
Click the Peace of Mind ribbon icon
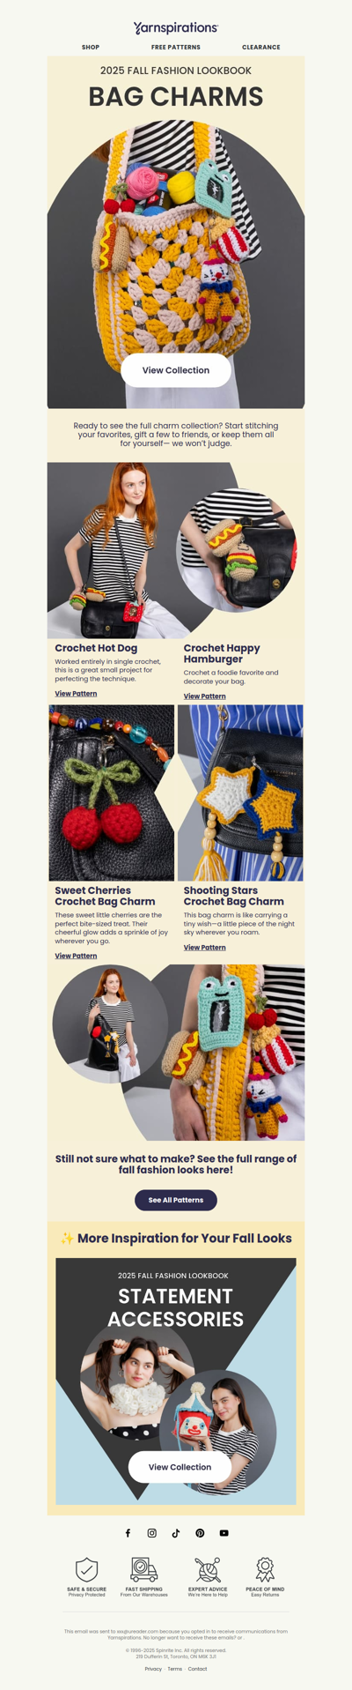pos(265,1569)
